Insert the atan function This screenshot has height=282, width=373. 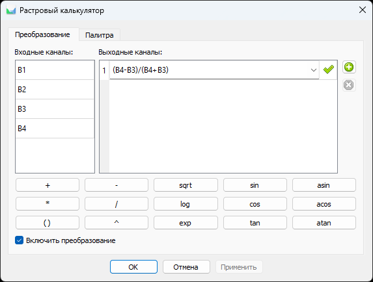point(324,223)
